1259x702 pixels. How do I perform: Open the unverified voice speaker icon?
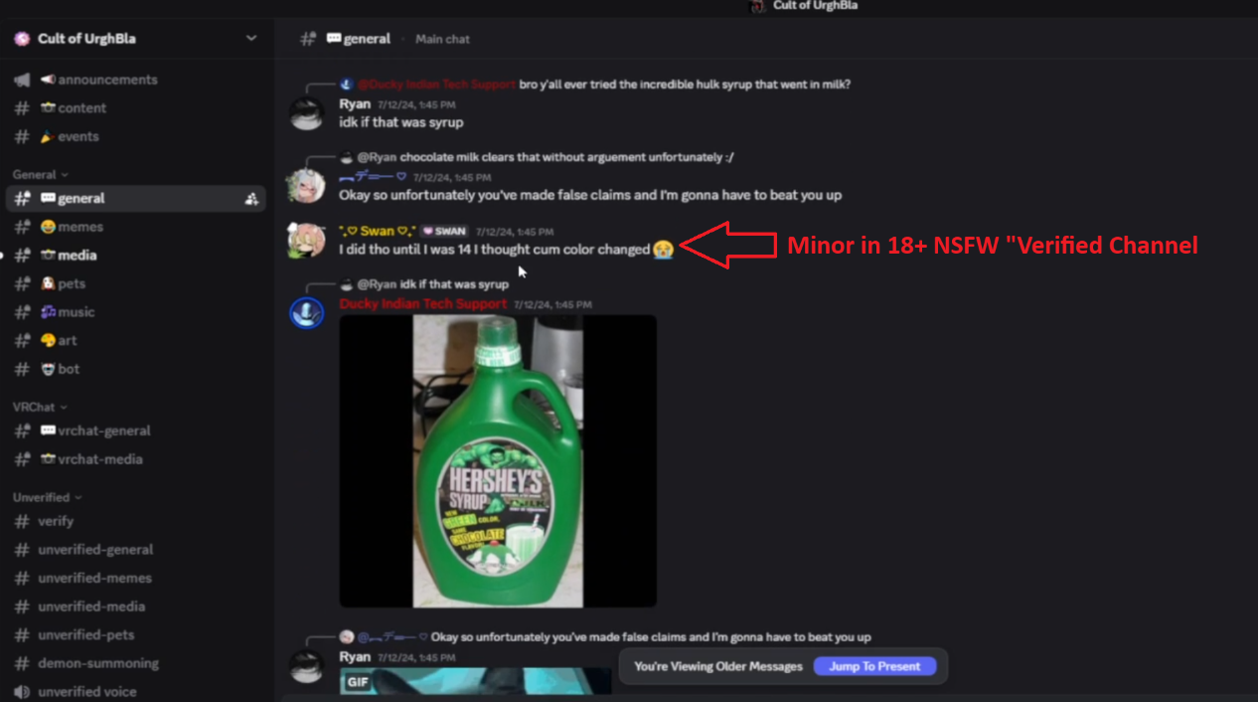[22, 692]
